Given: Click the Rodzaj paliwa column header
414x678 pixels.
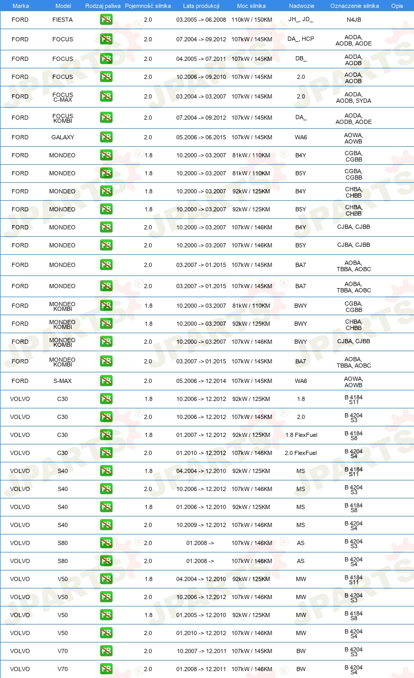Looking at the screenshot, I should click(x=103, y=6).
